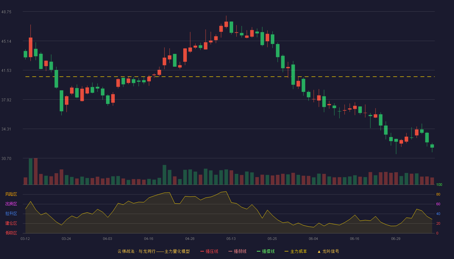Click the yellow dashed marker beside 主力成本
Image resolution: width=454 pixels, height=259 pixels.
click(x=287, y=252)
